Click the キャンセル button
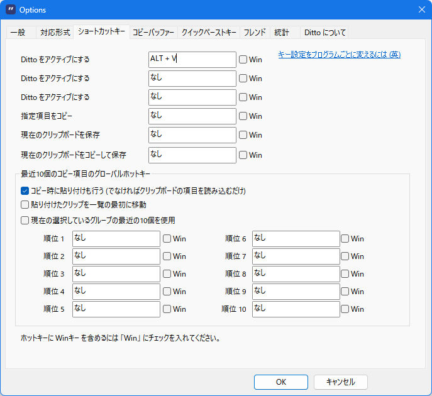The height and width of the screenshot is (396, 432). 341,382
